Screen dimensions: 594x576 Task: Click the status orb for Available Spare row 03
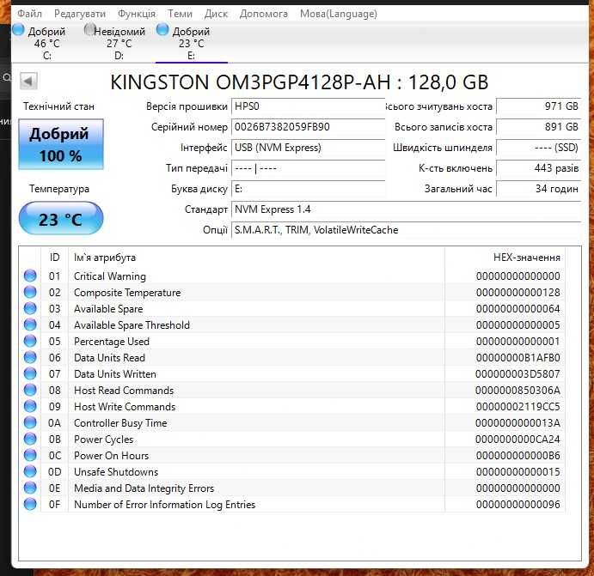[30, 308]
